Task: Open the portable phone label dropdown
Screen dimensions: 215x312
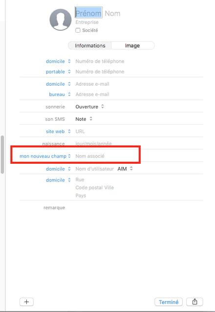Action: pos(58,72)
